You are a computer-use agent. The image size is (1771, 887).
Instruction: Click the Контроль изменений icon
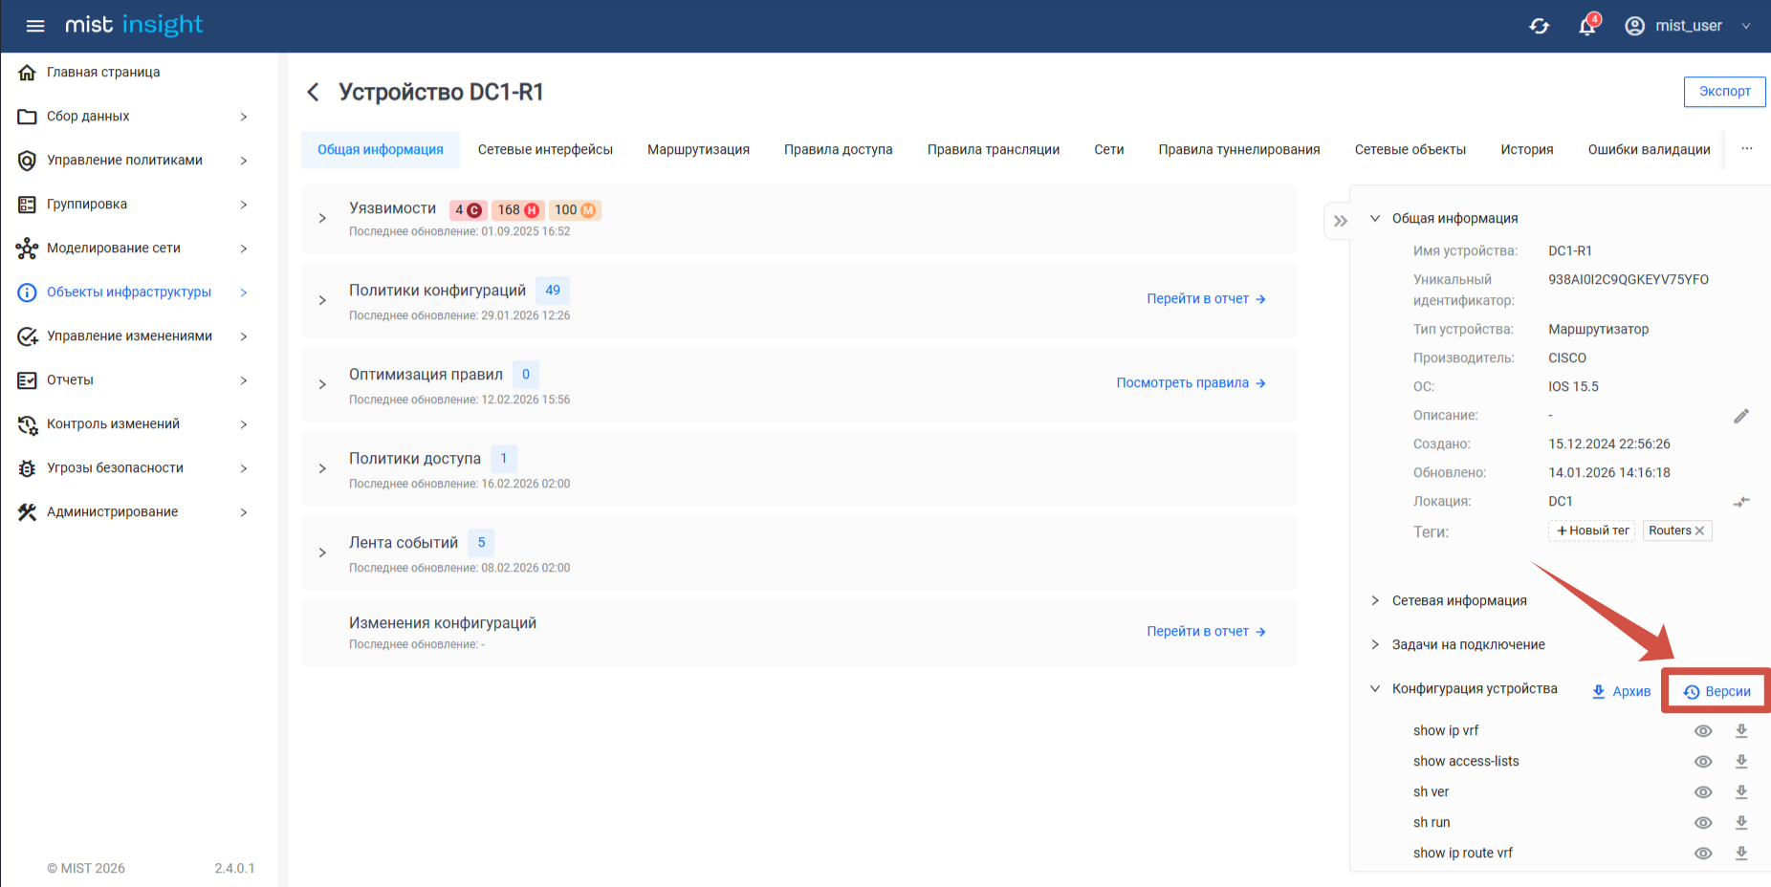pos(27,424)
